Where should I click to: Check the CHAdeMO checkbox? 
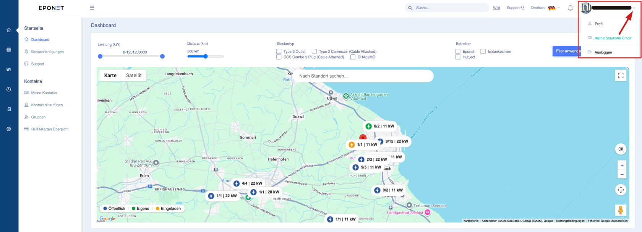click(x=353, y=57)
